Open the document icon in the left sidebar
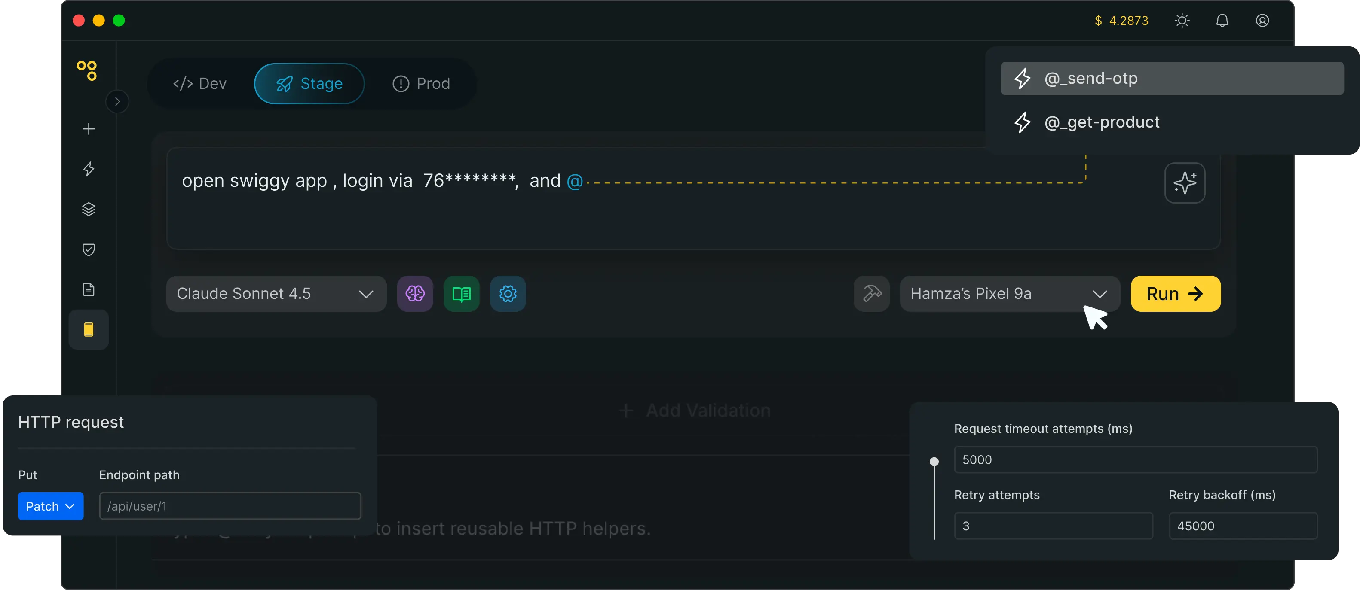1360x590 pixels. point(88,289)
